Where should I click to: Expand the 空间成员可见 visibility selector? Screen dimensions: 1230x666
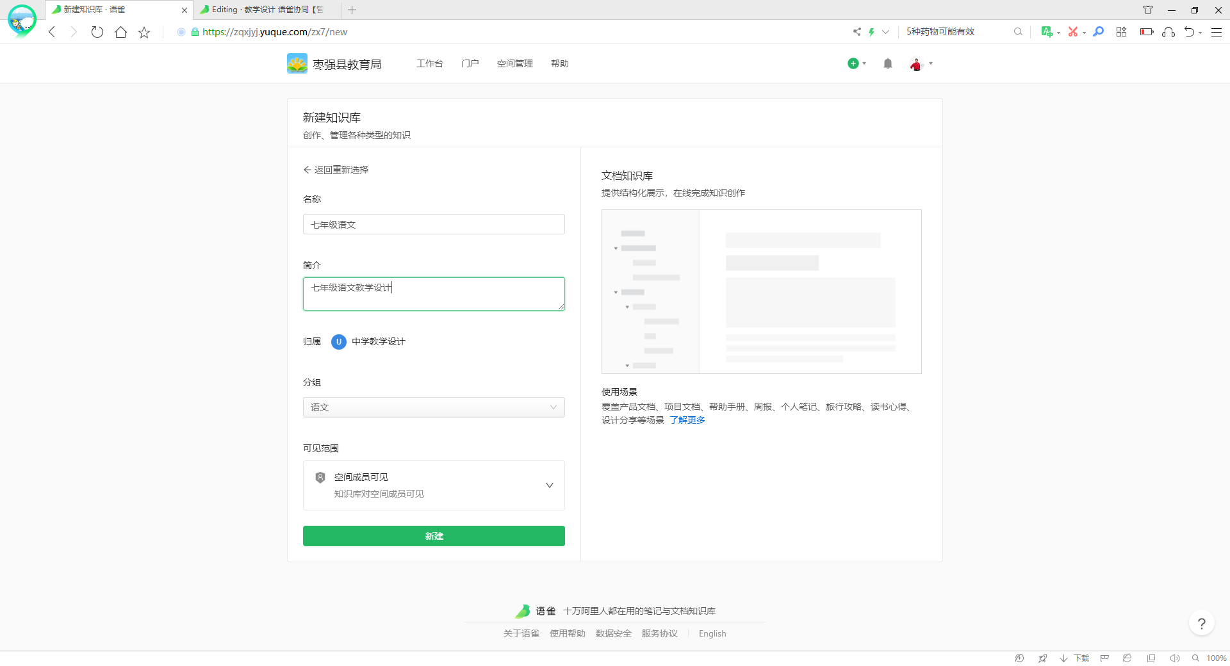pyautogui.click(x=434, y=485)
